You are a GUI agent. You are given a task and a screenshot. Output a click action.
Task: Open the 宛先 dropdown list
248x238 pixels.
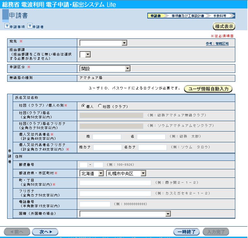(103, 43)
